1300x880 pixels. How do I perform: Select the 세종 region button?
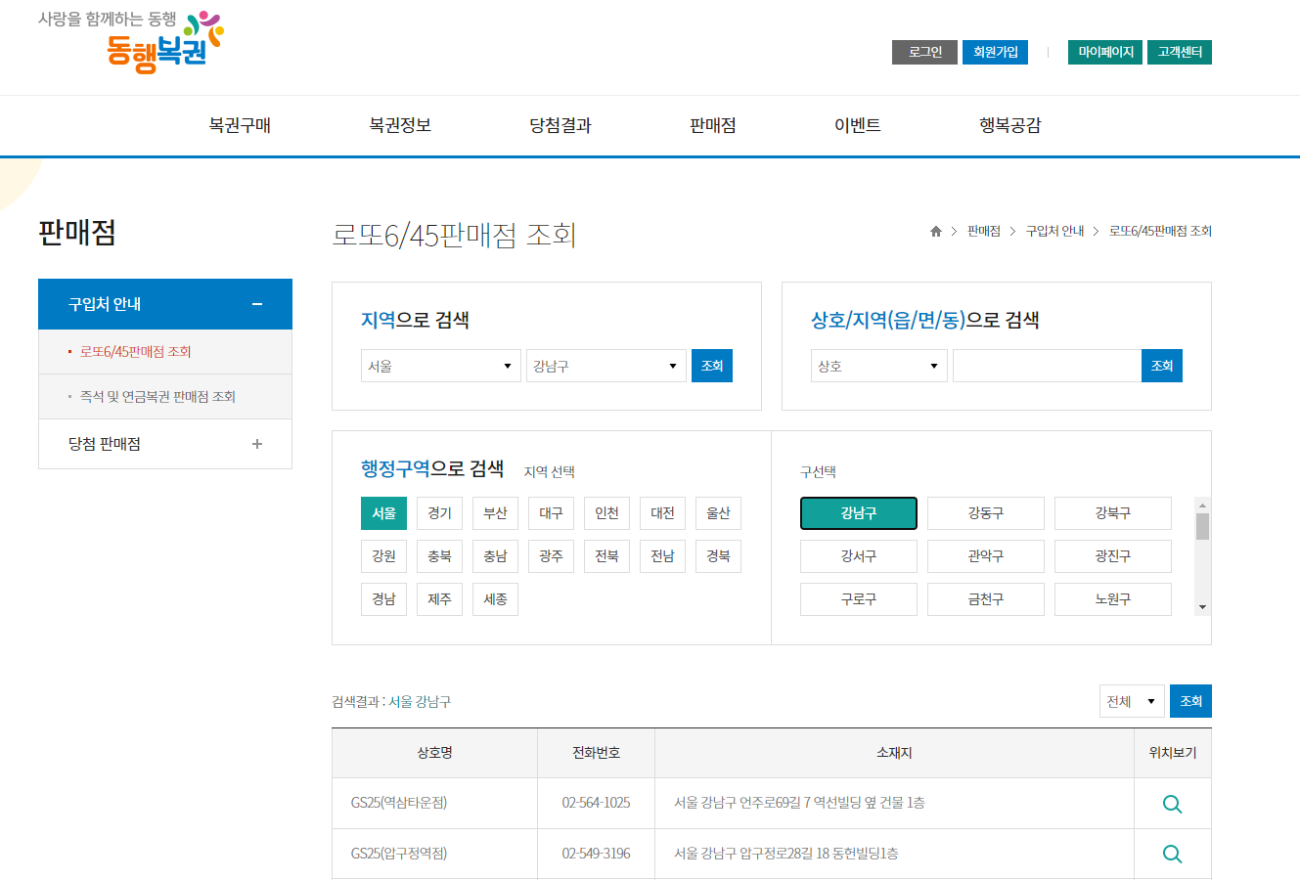495,599
